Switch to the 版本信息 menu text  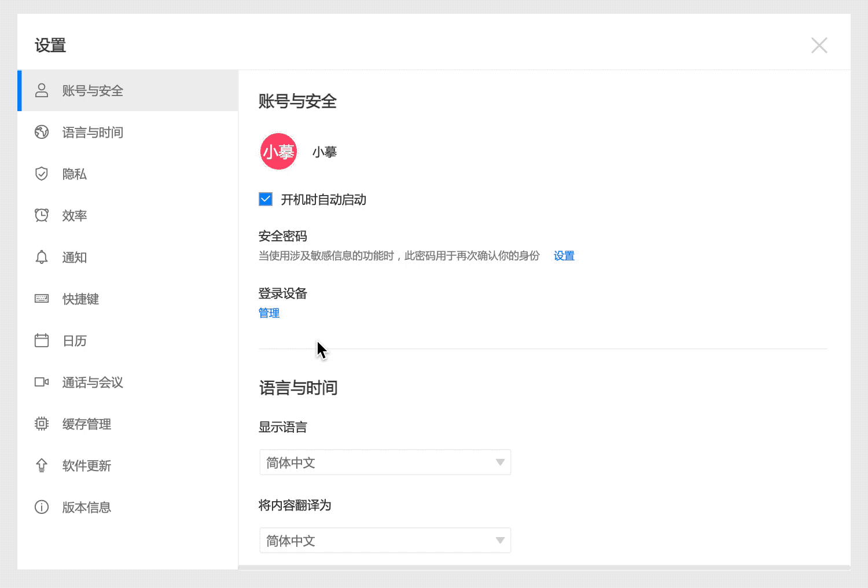pyautogui.click(x=87, y=508)
